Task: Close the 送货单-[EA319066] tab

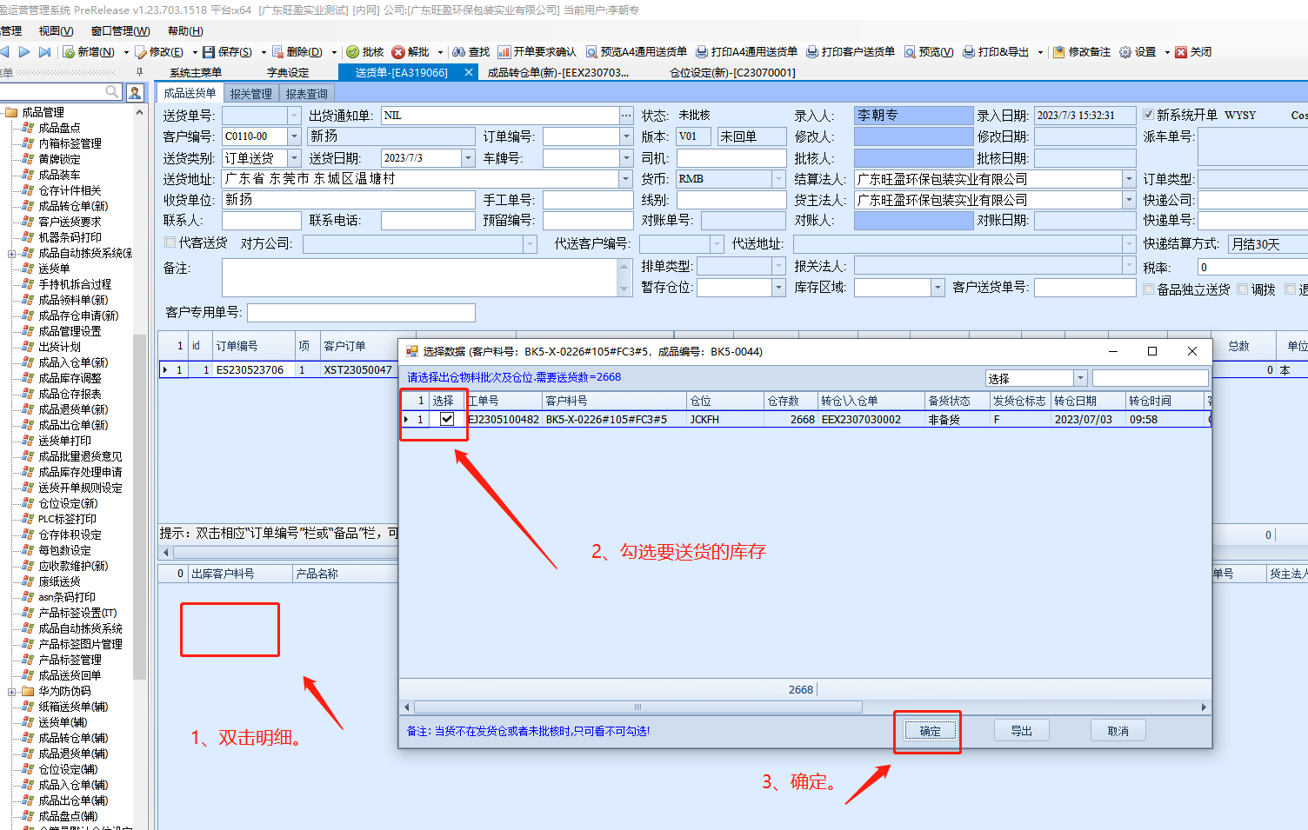Action: pos(469,72)
